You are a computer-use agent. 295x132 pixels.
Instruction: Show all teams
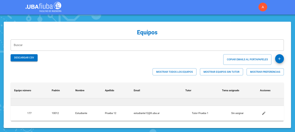(175, 72)
